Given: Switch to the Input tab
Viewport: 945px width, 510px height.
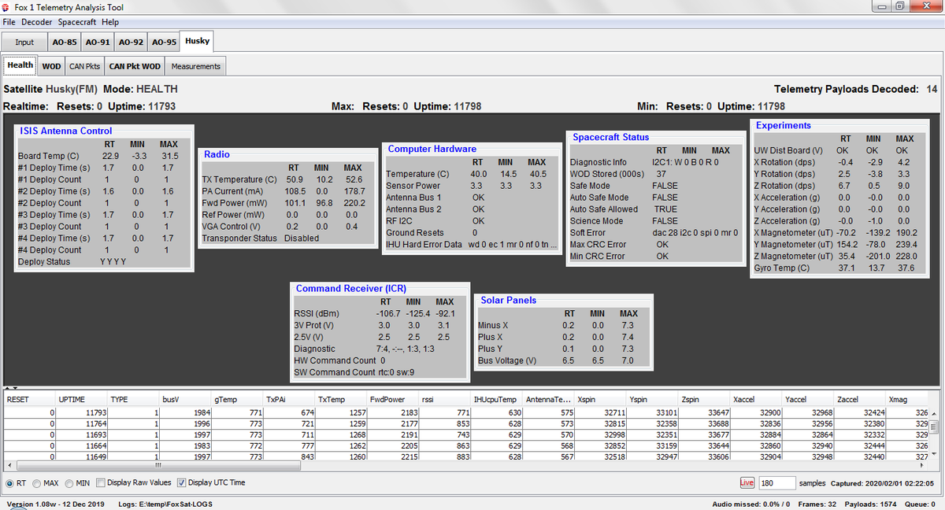Looking at the screenshot, I should 24,42.
